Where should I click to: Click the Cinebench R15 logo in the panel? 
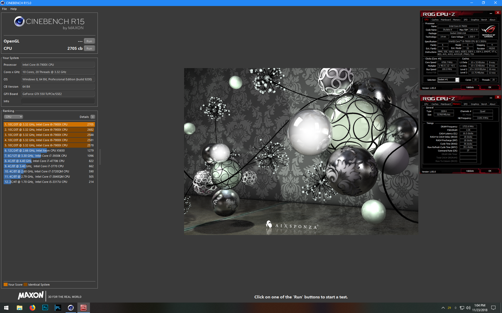(49, 23)
